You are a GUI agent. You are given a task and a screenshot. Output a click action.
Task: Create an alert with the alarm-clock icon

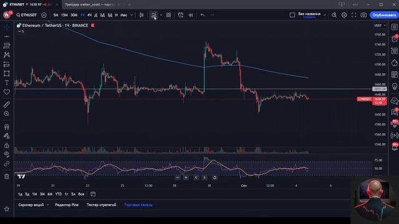click(180, 15)
